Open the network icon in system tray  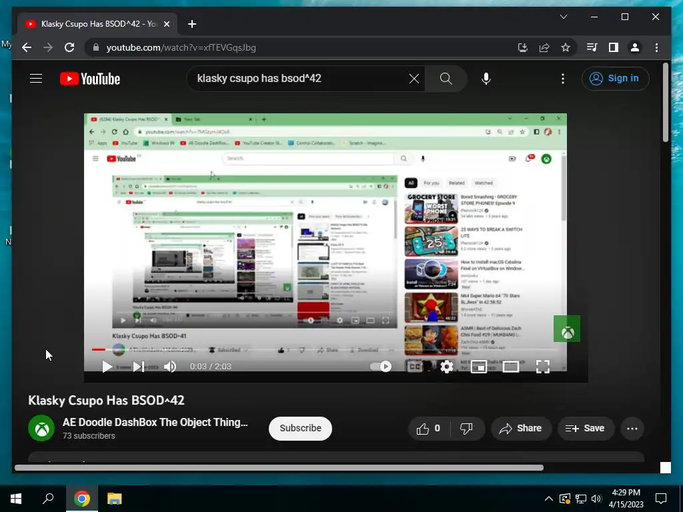coord(581,499)
